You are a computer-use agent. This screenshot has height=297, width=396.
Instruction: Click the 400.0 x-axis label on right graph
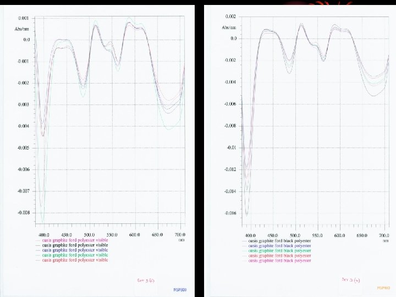click(250, 235)
